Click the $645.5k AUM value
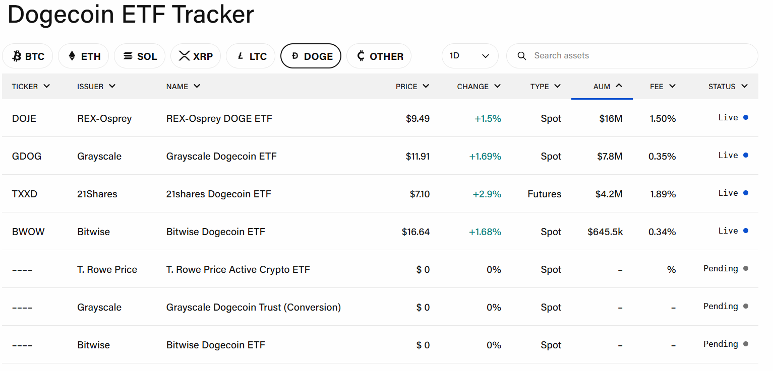The image size is (773, 371). pyautogui.click(x=606, y=232)
